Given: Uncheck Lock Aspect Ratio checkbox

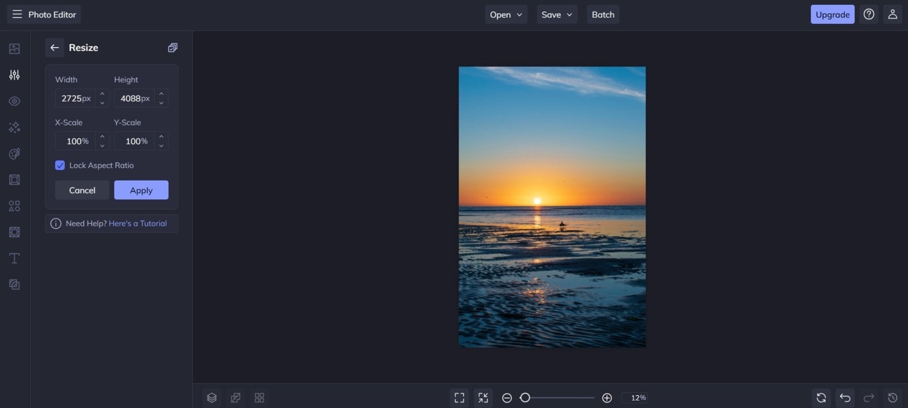Looking at the screenshot, I should click(60, 165).
